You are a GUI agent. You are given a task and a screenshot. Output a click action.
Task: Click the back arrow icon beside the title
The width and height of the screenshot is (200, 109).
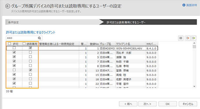coord(8,6)
